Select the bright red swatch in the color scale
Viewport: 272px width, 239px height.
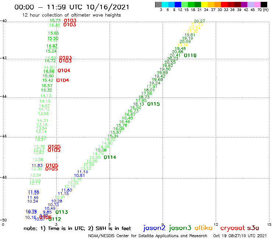(224, 4)
